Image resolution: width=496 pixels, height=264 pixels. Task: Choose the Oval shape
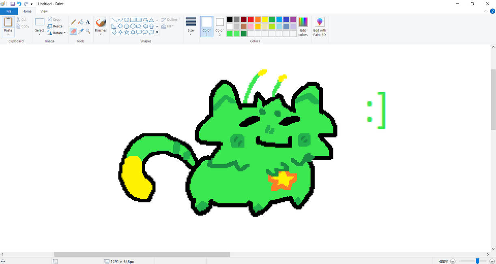(x=127, y=20)
